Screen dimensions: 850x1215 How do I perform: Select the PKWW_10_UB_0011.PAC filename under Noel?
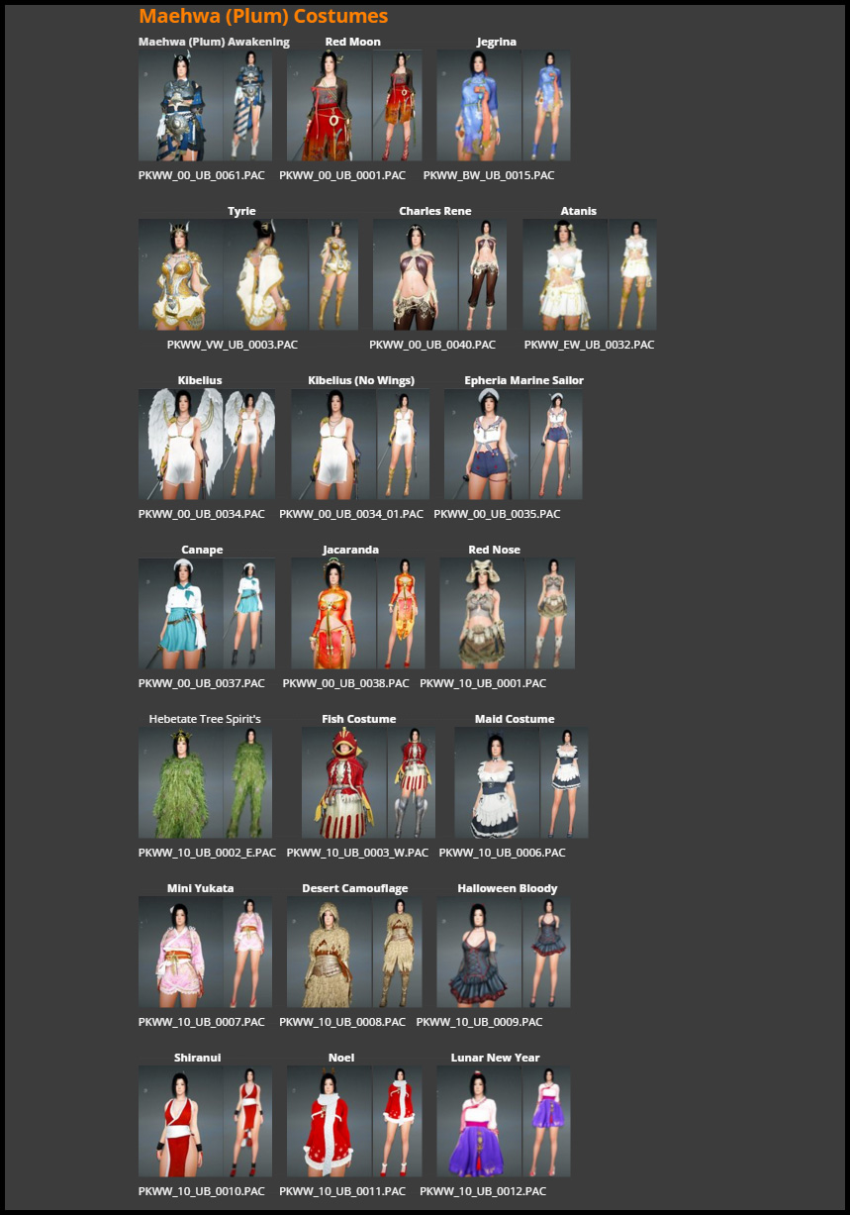(342, 1191)
